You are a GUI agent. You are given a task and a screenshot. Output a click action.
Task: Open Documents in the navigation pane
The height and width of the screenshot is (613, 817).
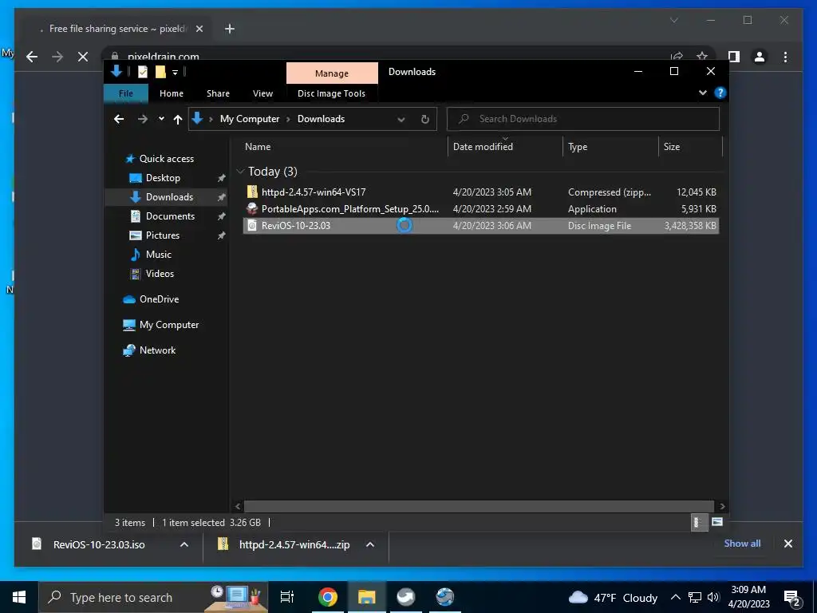pyautogui.click(x=170, y=216)
